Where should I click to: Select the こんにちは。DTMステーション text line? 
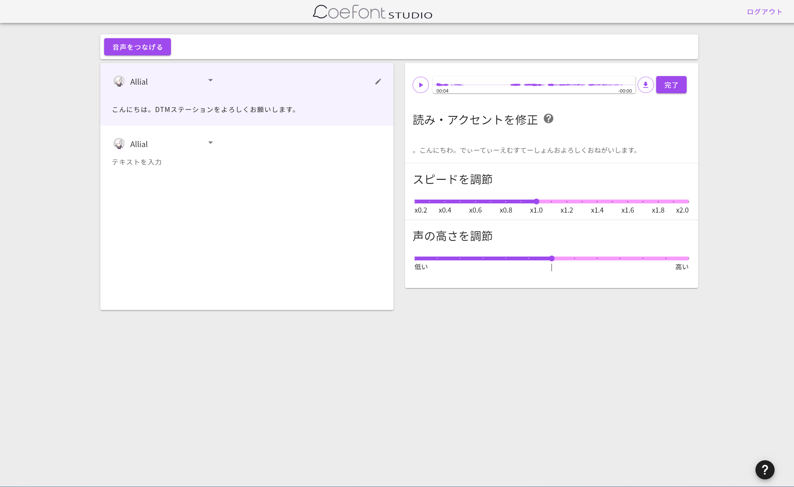204,109
